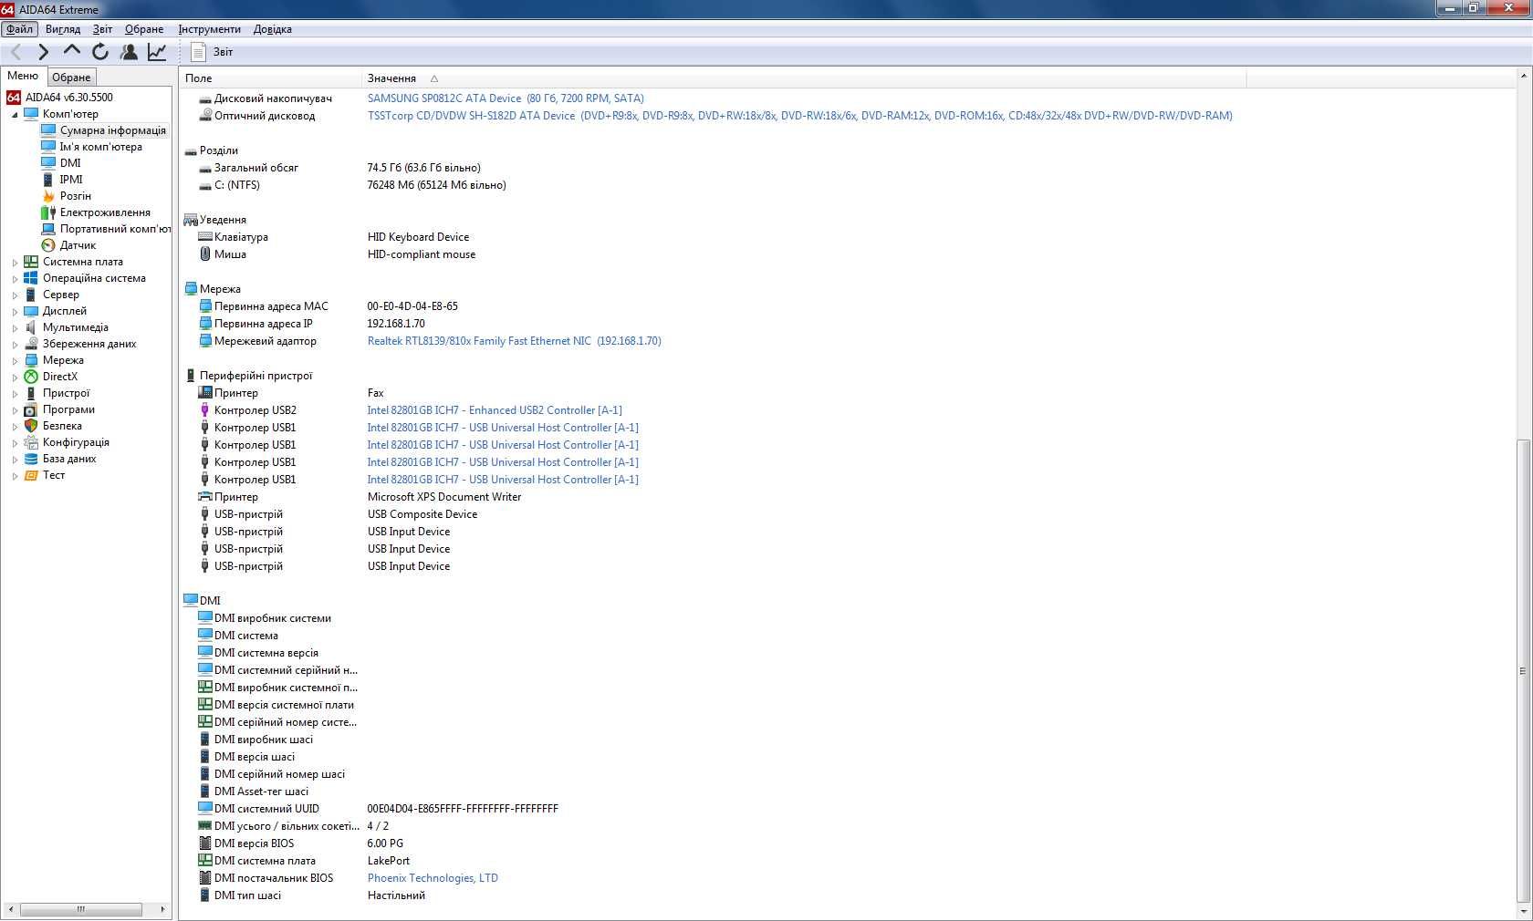This screenshot has width=1533, height=921.
Task: Open the Realtek RTL8139/810x NIC link
Action: [514, 341]
